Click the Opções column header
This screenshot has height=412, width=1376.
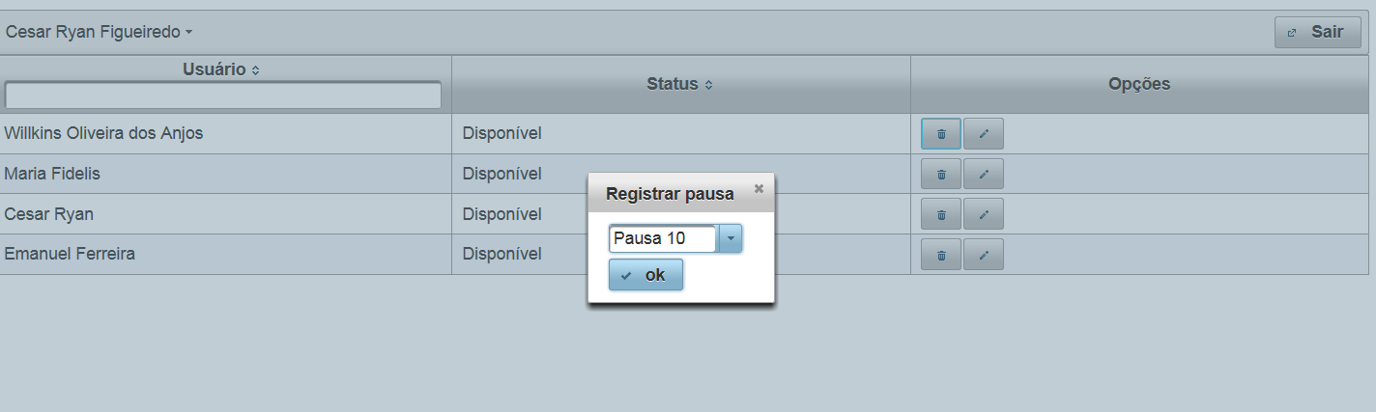coord(1139,84)
